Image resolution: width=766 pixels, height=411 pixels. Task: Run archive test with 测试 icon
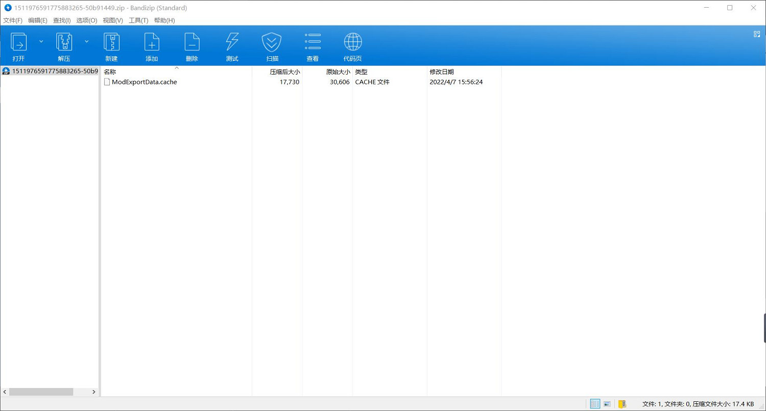click(232, 47)
